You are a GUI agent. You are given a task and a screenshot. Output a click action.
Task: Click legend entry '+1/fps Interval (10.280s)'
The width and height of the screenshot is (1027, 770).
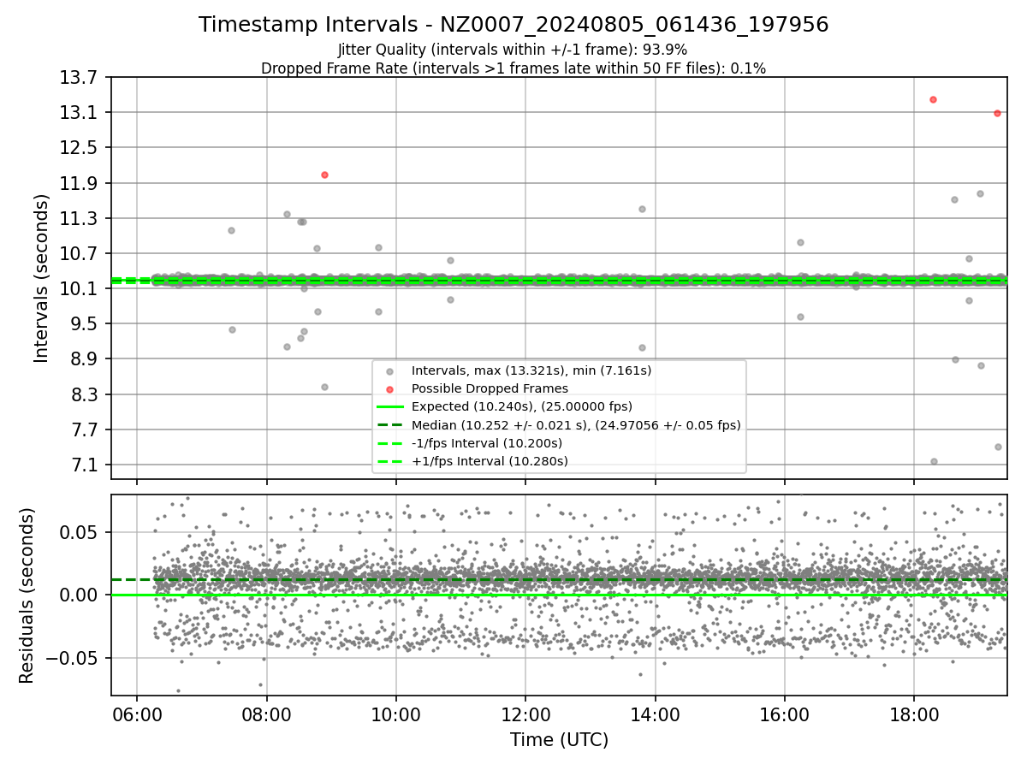click(x=490, y=461)
